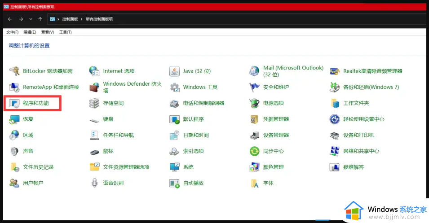Open 系统 monitor icon
The width and height of the screenshot is (429, 223).
tap(175, 167)
